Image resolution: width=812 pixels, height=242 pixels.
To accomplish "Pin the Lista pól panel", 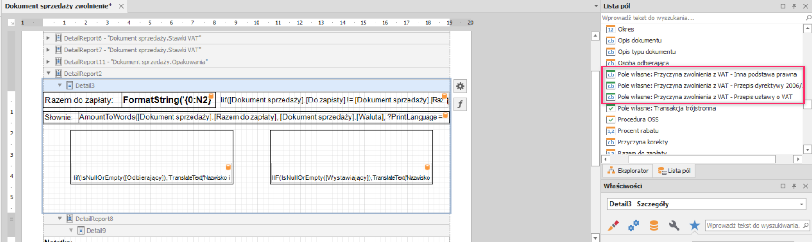I will [x=794, y=6].
